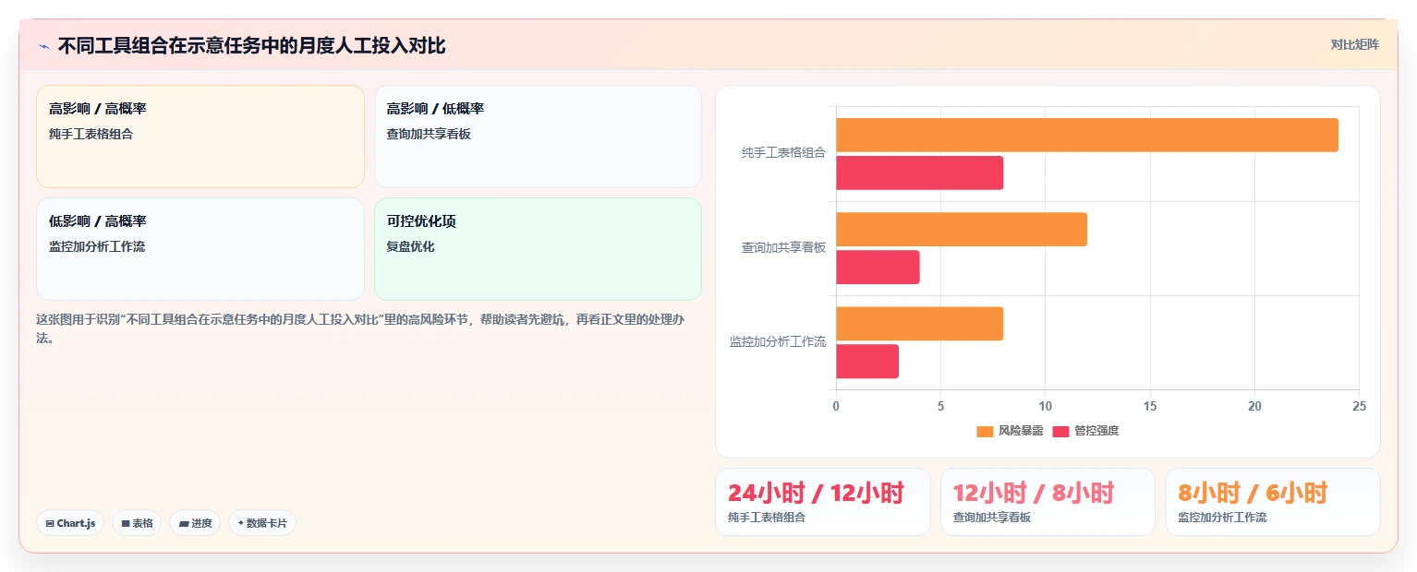Click x-axis tick label 15

pos(1149,406)
